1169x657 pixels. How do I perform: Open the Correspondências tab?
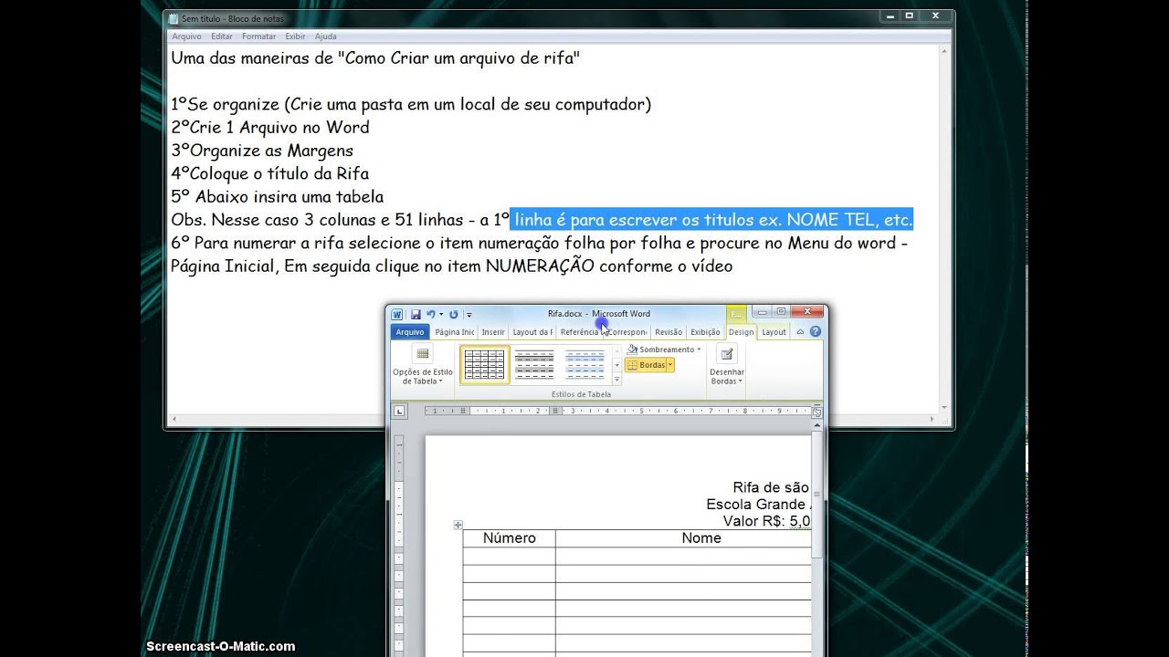627,332
